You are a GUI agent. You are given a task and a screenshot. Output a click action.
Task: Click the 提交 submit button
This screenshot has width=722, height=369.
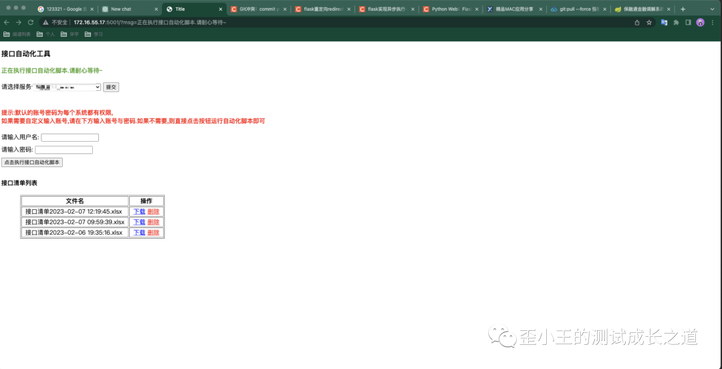(111, 87)
